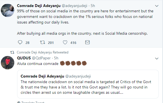The image size is (163, 103).
Task: Open QUDUS display name link
Action: pos(24,58)
